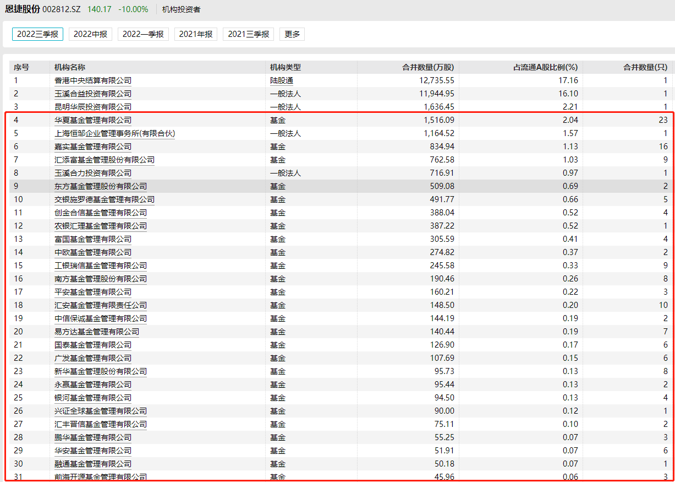The width and height of the screenshot is (675, 482).
Task: Open 富国基金管理有限公司 link
Action: click(x=93, y=239)
